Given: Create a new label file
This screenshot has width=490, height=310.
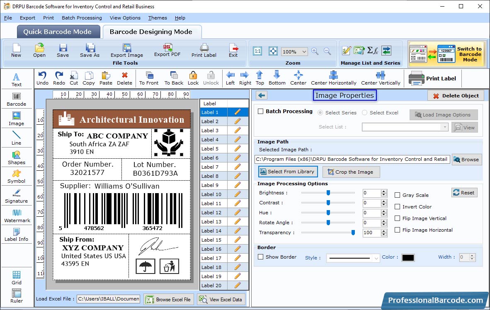Looking at the screenshot, I should click(x=16, y=51).
